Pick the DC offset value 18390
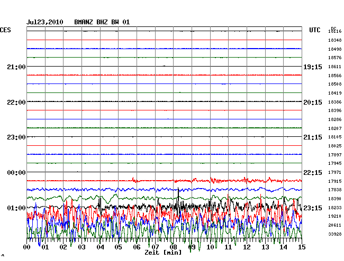344x261 pixels. [335, 199]
